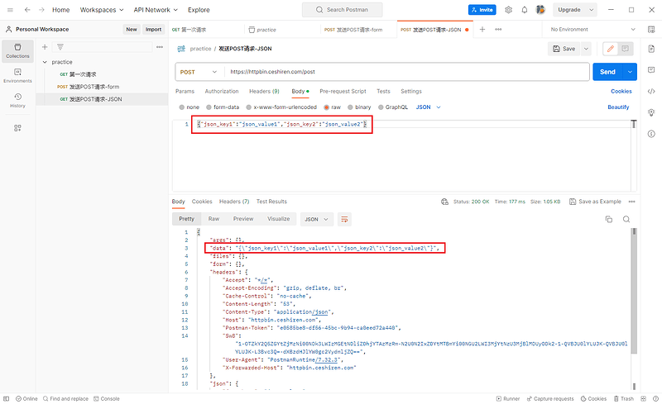
Task: Select the x-www-form-urlencoded radio button
Action: click(x=249, y=107)
